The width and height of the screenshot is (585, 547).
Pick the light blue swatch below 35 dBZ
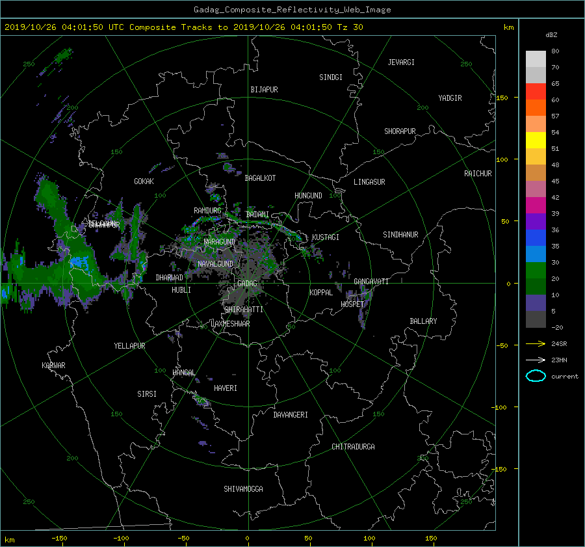coord(536,254)
